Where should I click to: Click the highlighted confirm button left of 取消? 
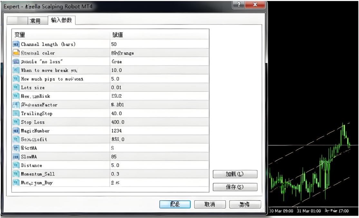click(x=175, y=204)
